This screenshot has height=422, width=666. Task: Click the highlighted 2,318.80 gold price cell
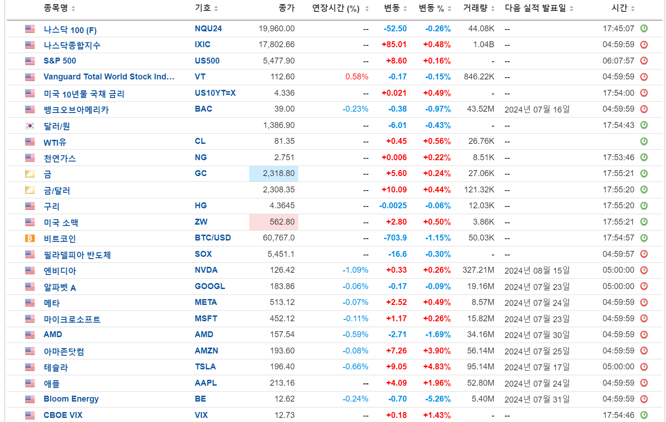click(x=274, y=174)
